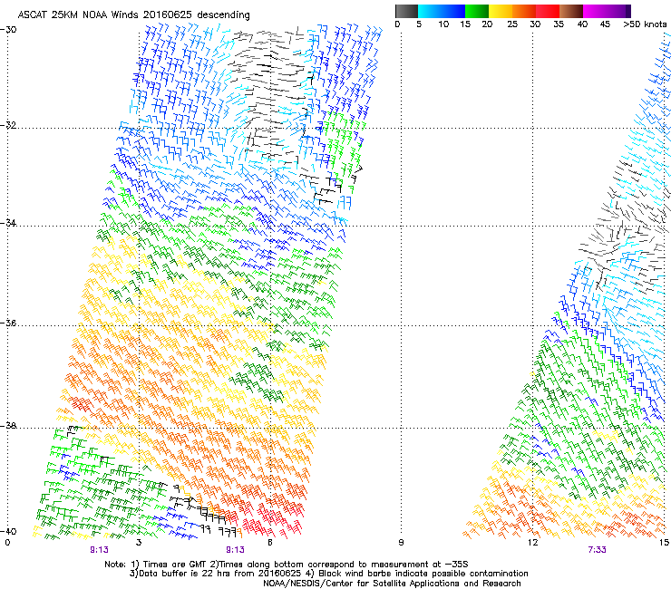The image size is (671, 589).
Task: Click the '30' legend label under the color bar
Action: pyautogui.click(x=535, y=24)
